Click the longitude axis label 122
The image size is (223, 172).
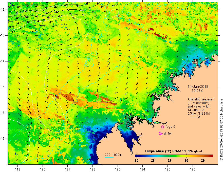[92, 169]
